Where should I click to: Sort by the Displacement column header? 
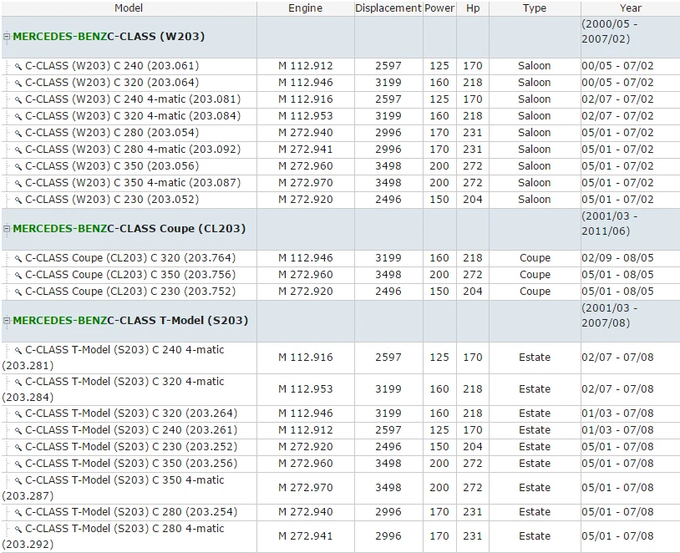pos(388,8)
